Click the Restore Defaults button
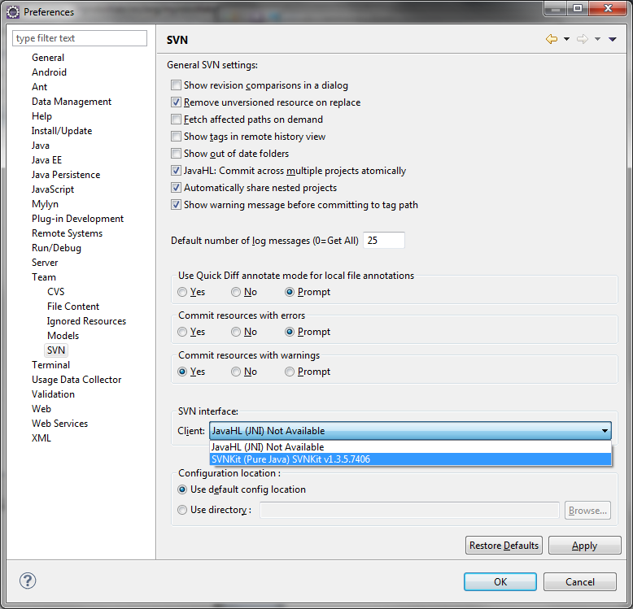633x609 pixels. click(x=504, y=546)
